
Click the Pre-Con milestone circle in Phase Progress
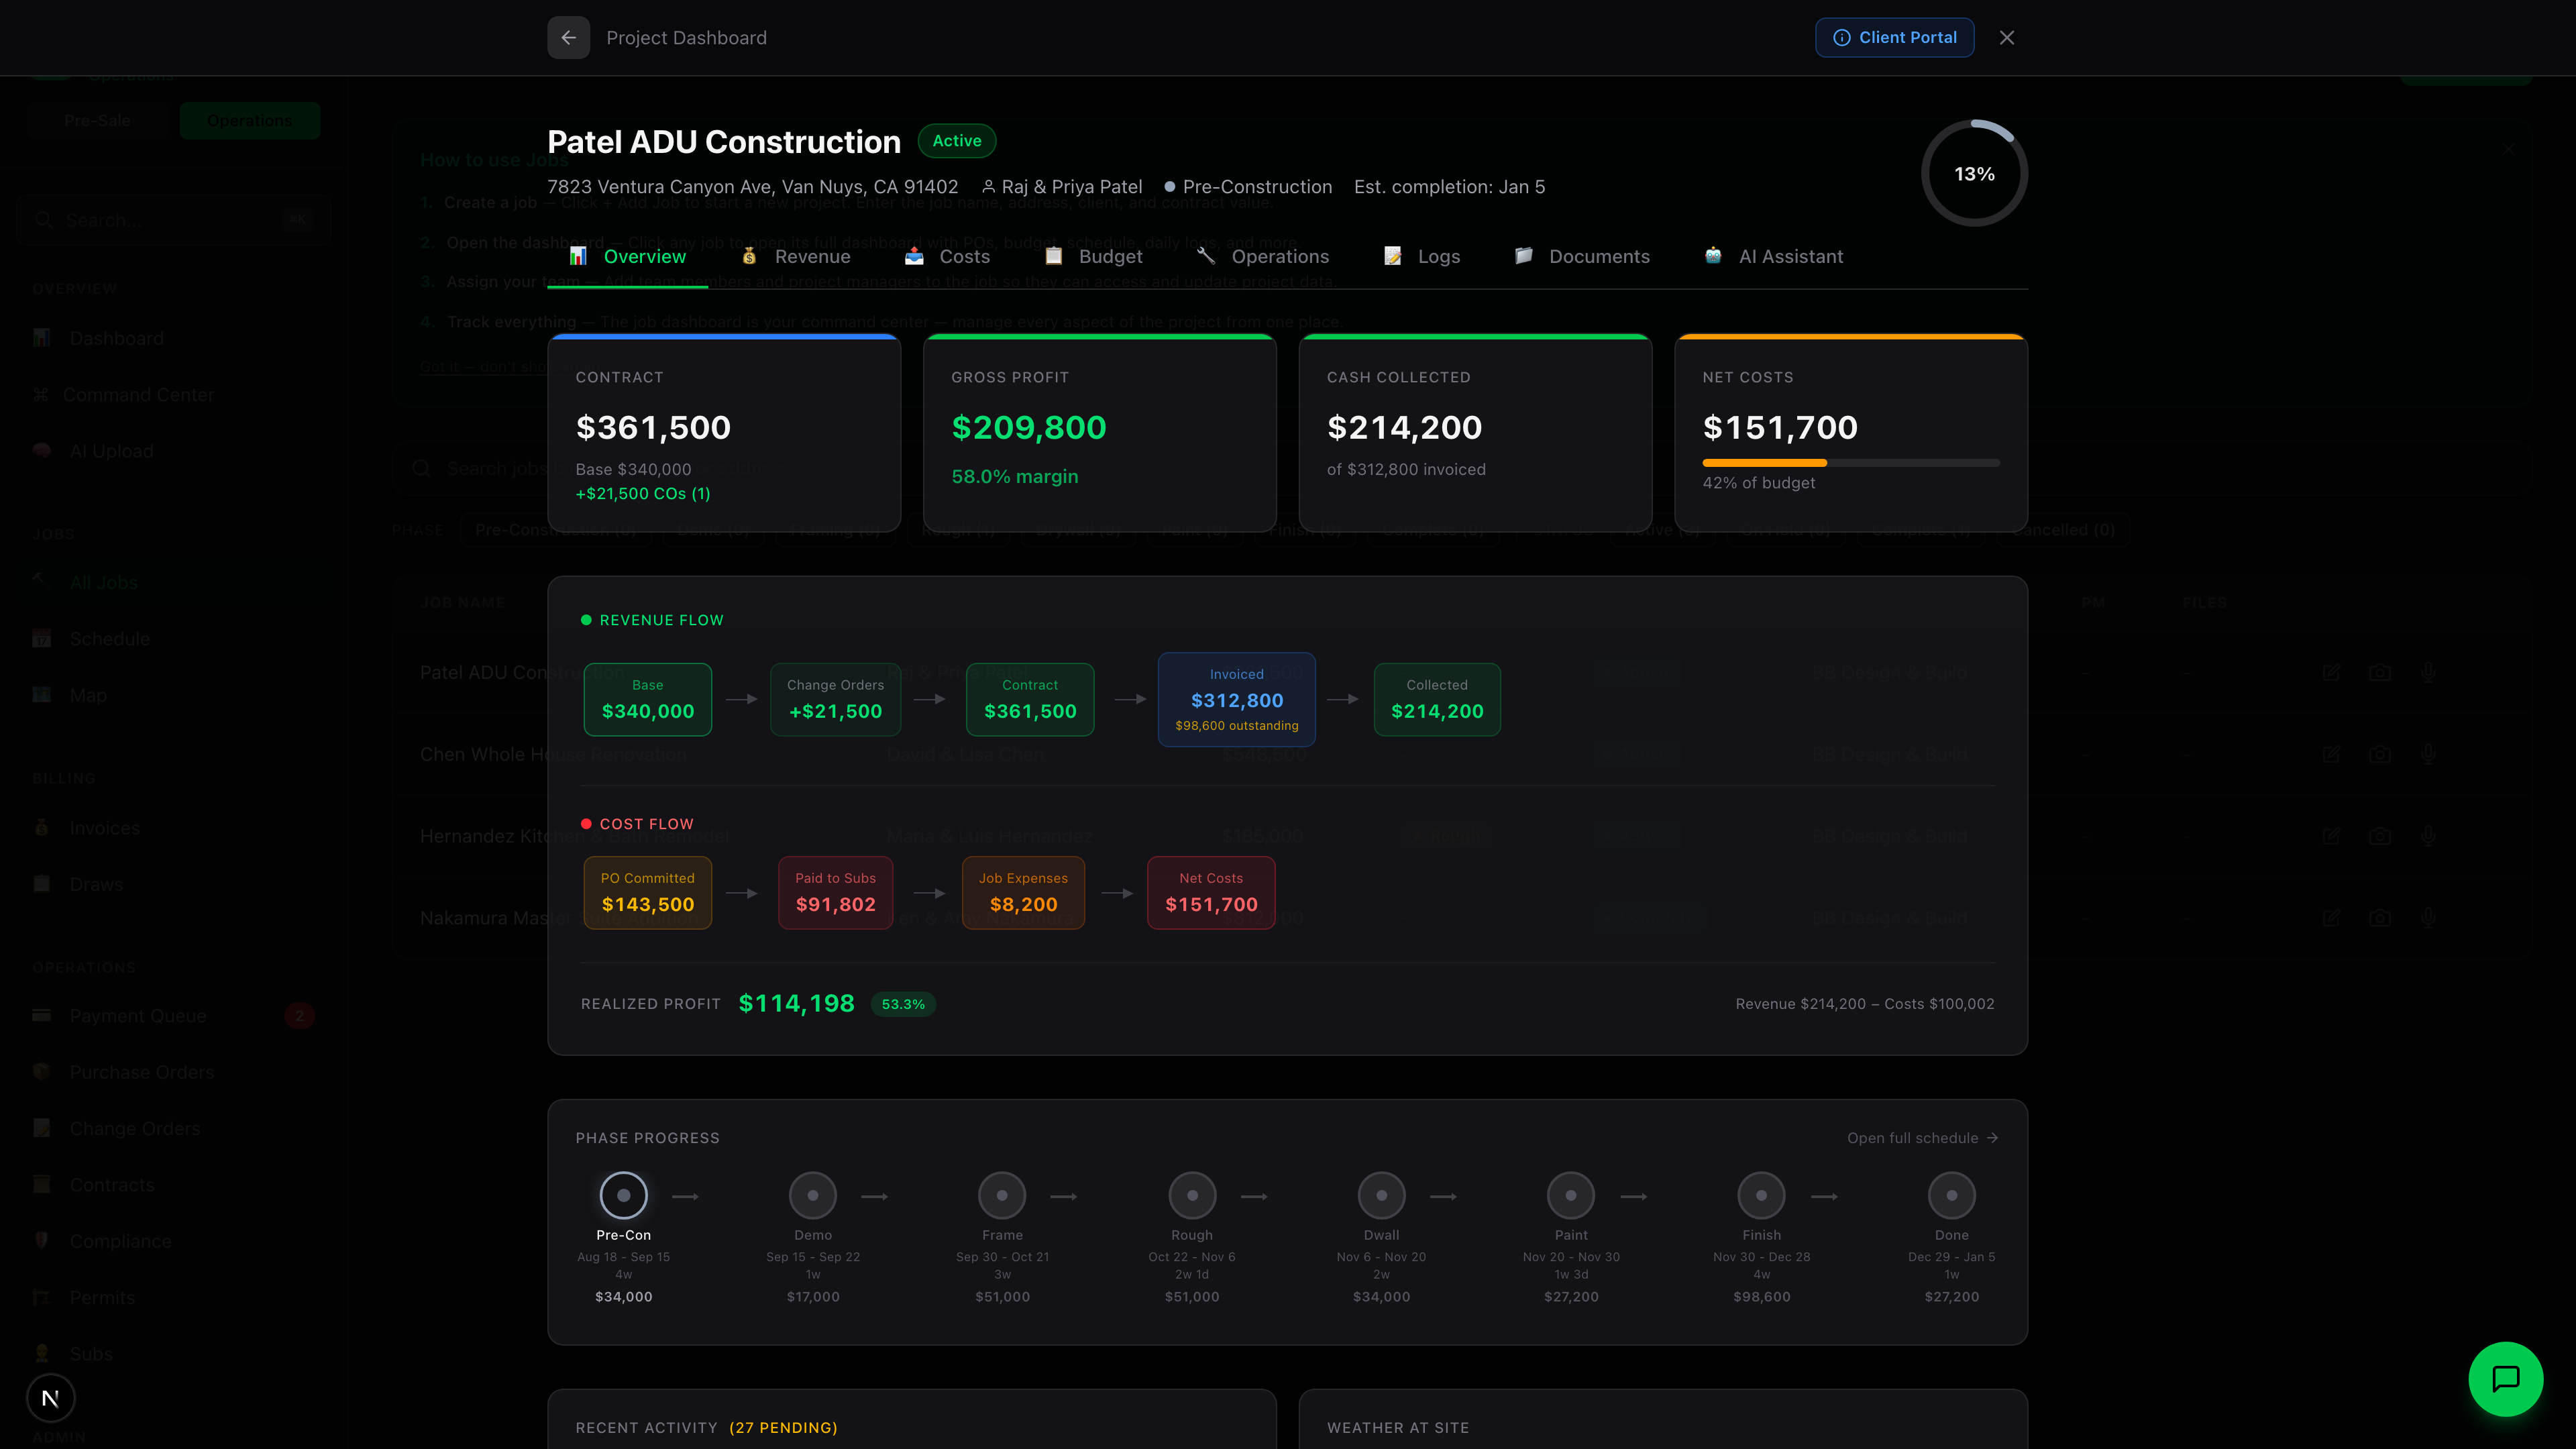pyautogui.click(x=623, y=1194)
